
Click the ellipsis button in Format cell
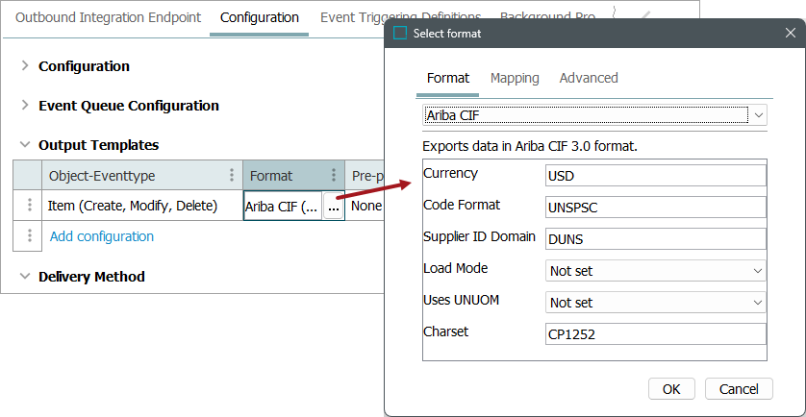pyautogui.click(x=333, y=207)
